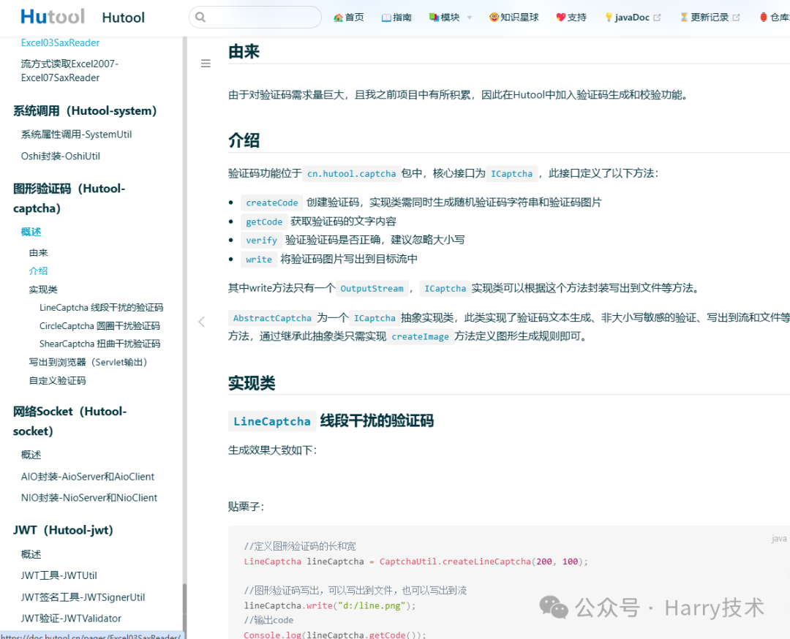Click the 网络Socket（Hutool-socket）sidebar heading
The height and width of the screenshot is (639, 790).
[70, 421]
